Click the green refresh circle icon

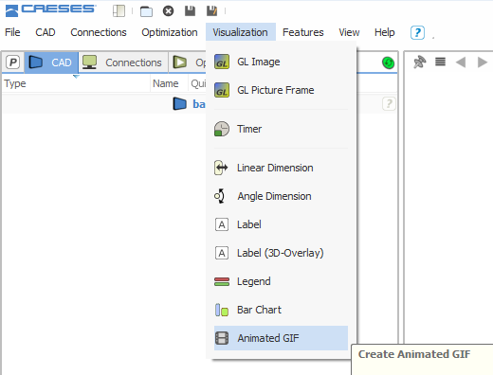[388, 62]
